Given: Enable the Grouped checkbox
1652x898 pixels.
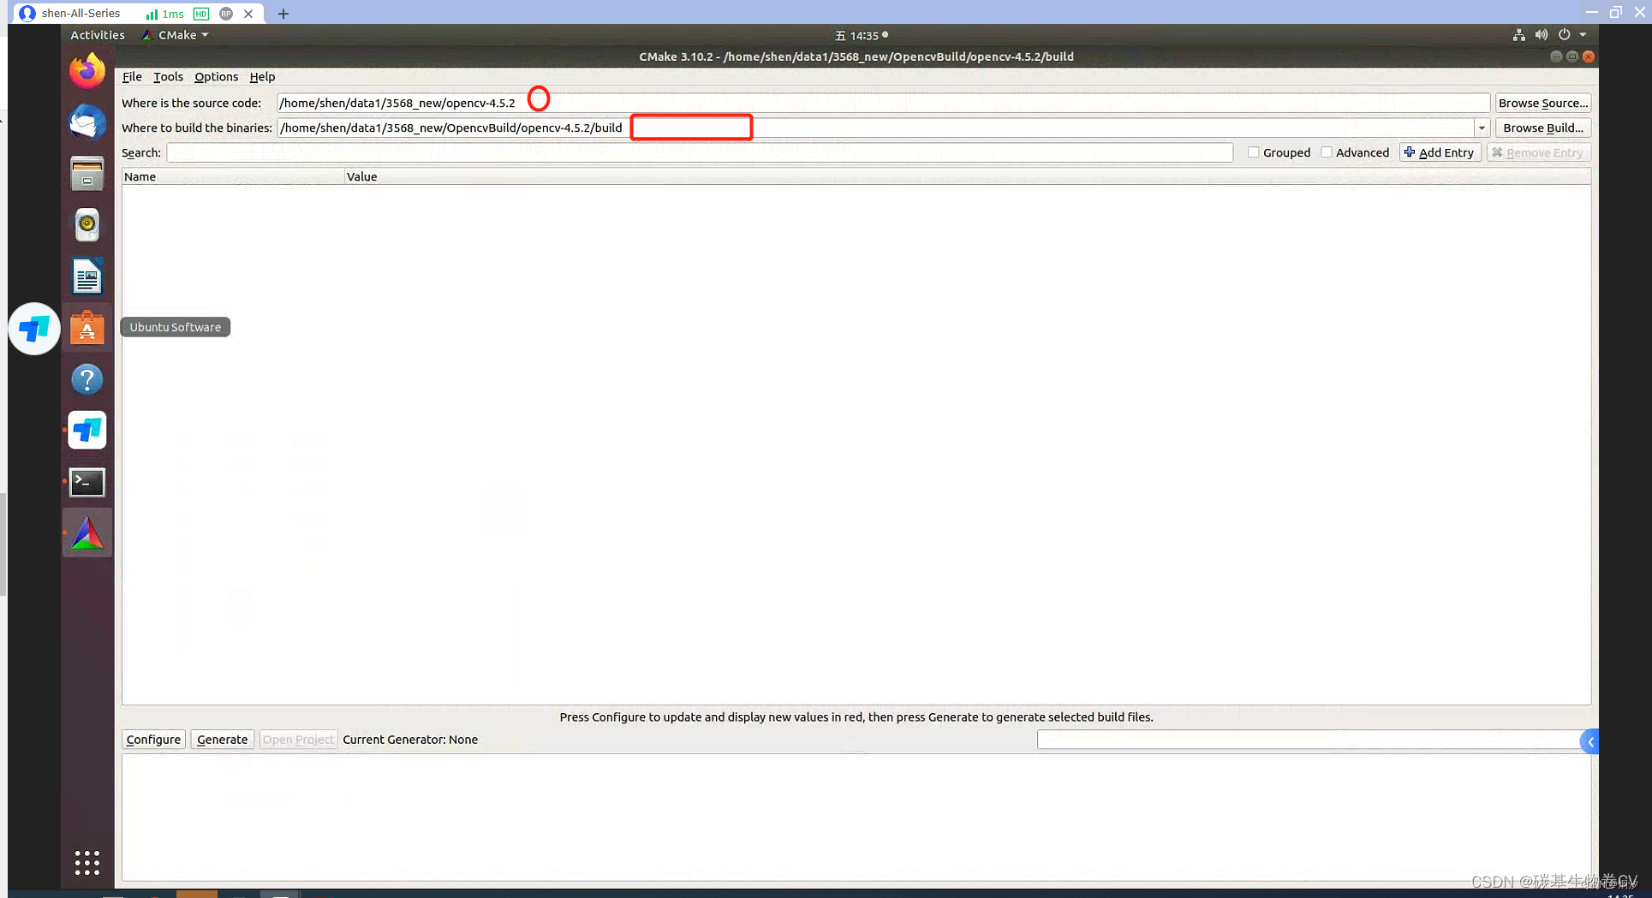Looking at the screenshot, I should click(x=1254, y=152).
